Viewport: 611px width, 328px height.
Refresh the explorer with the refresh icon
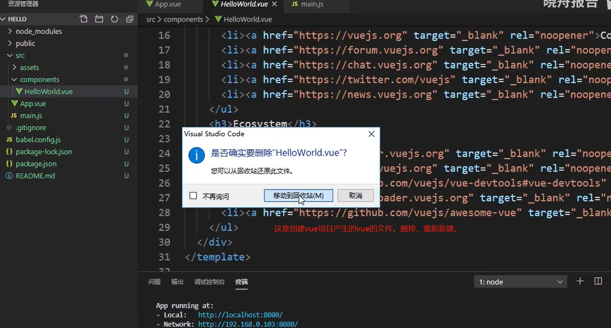point(114,19)
